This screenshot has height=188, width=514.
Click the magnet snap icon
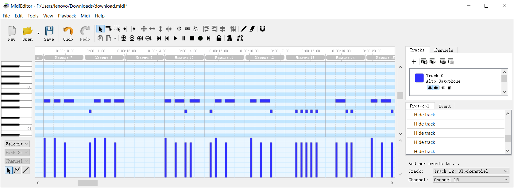pyautogui.click(x=262, y=29)
